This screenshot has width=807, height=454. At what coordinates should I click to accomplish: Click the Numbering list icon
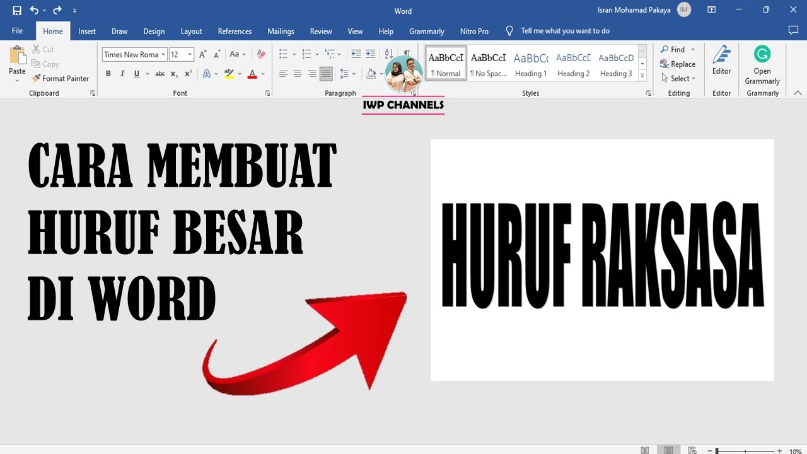coord(306,54)
